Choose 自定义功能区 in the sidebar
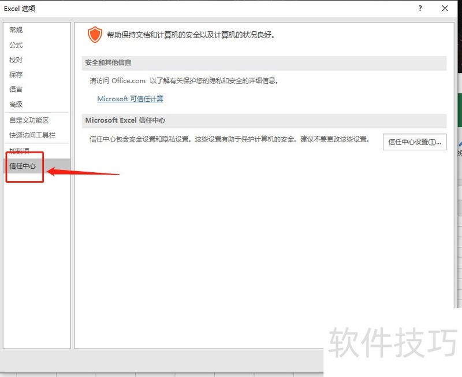462x377 pixels. click(x=29, y=120)
